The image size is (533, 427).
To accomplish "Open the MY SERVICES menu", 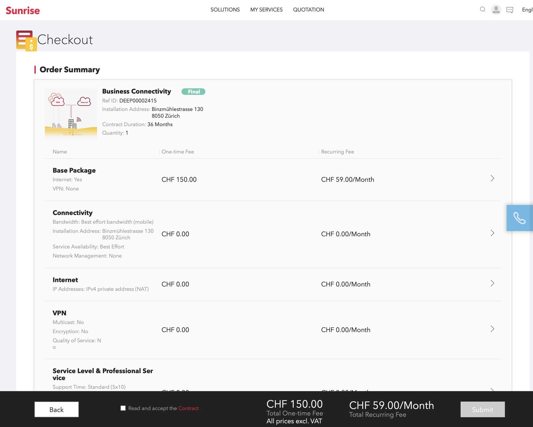I will 266,10.
